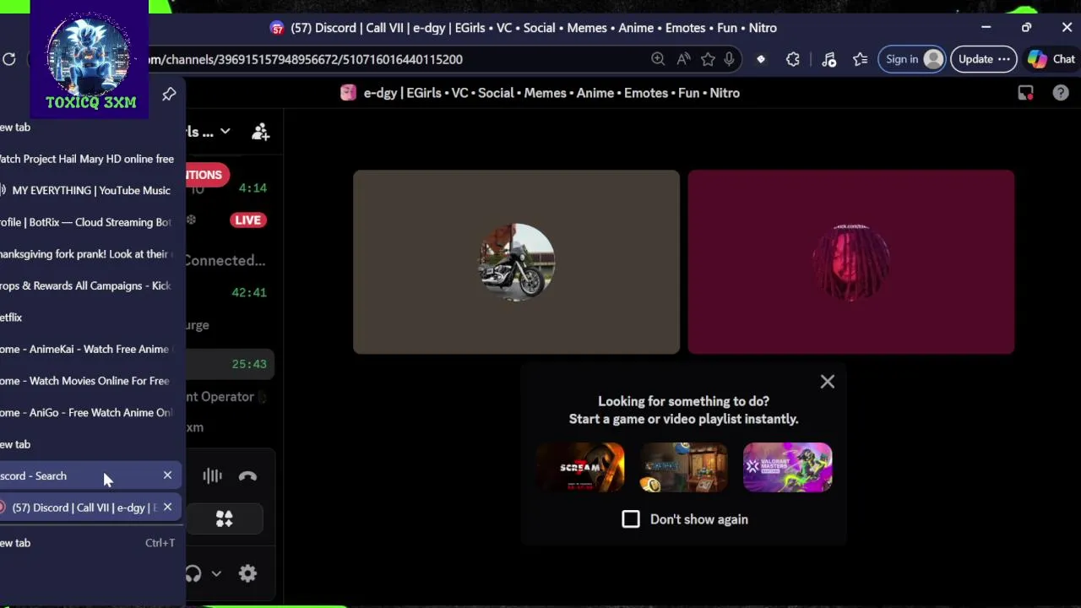Click the microphone icon in address bar
1081x608 pixels.
pos(729,59)
